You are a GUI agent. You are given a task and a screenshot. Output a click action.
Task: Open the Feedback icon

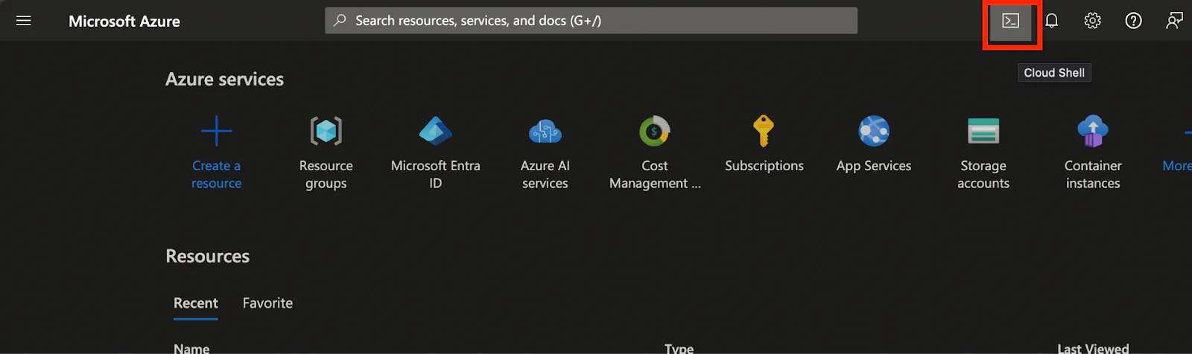pos(1174,21)
